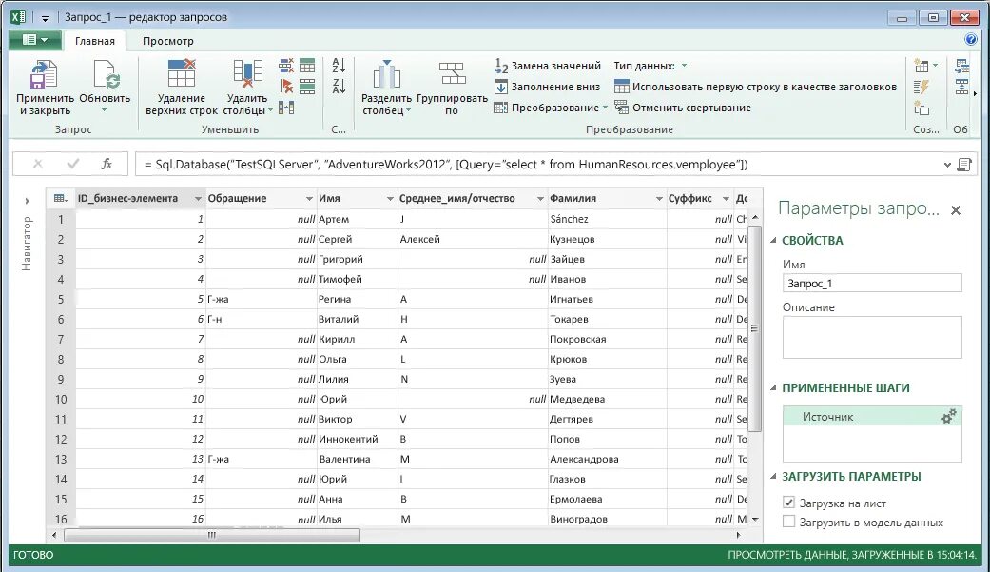Click merge queries icon

[962, 66]
